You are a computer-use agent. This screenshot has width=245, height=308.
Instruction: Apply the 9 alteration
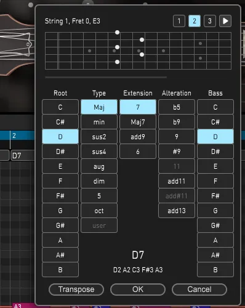click(x=177, y=137)
